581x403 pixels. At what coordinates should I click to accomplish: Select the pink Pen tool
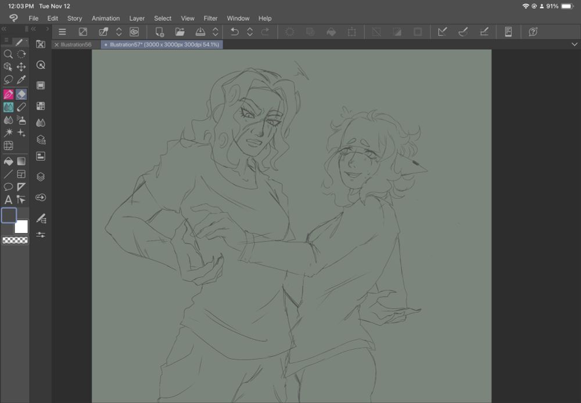coord(8,95)
